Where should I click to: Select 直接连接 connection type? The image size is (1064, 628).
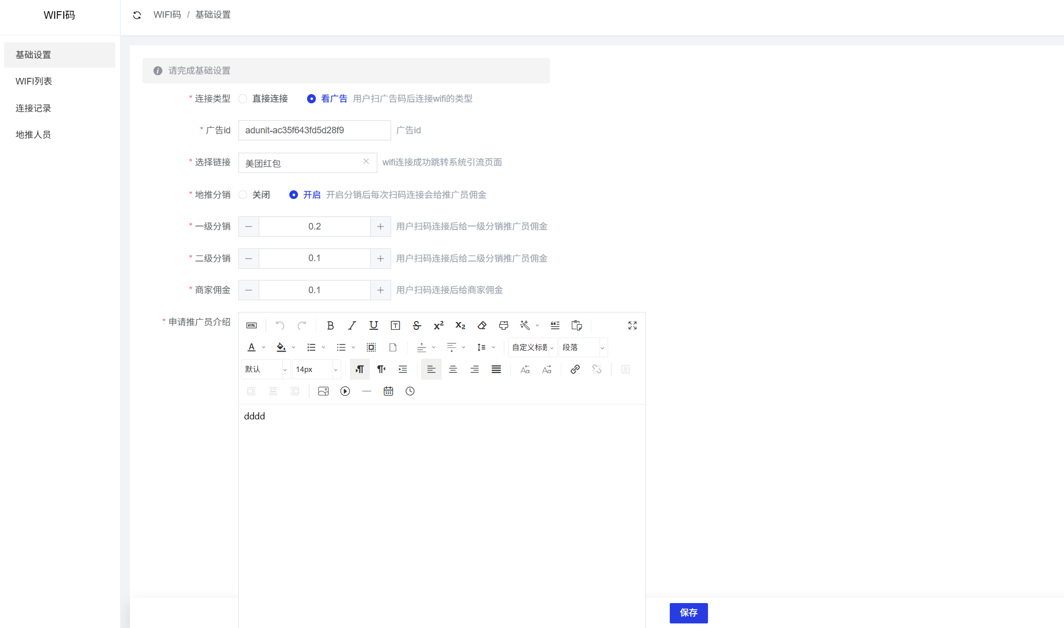pos(243,99)
